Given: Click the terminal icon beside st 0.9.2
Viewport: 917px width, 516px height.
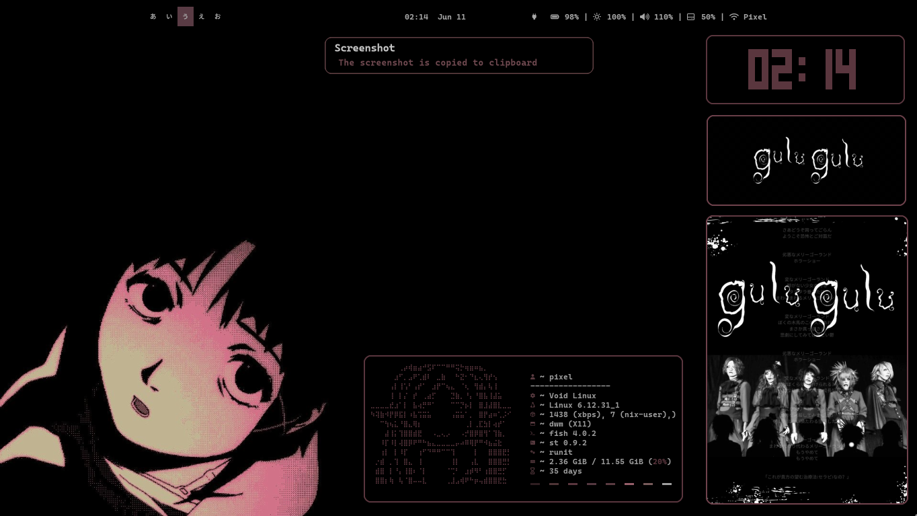Looking at the screenshot, I should click(532, 443).
